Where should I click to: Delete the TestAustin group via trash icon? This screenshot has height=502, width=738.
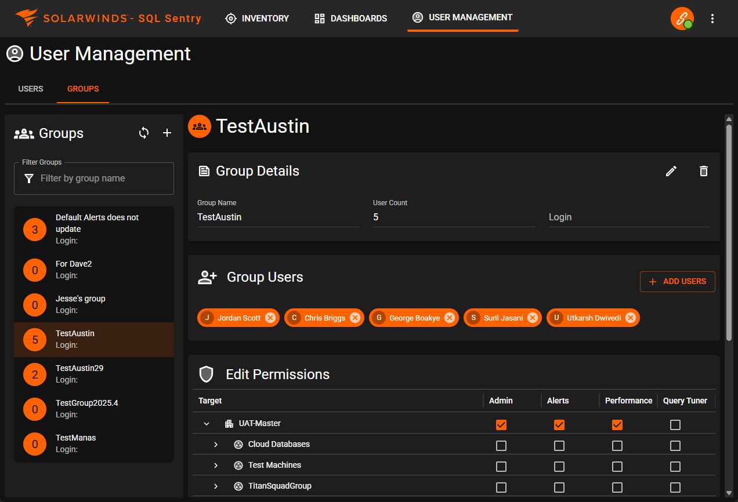[704, 171]
